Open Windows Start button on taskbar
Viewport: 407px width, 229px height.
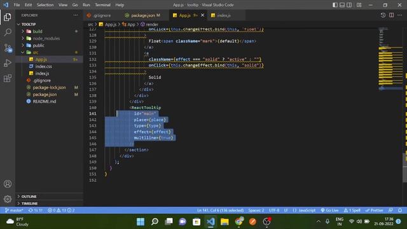tap(141, 221)
